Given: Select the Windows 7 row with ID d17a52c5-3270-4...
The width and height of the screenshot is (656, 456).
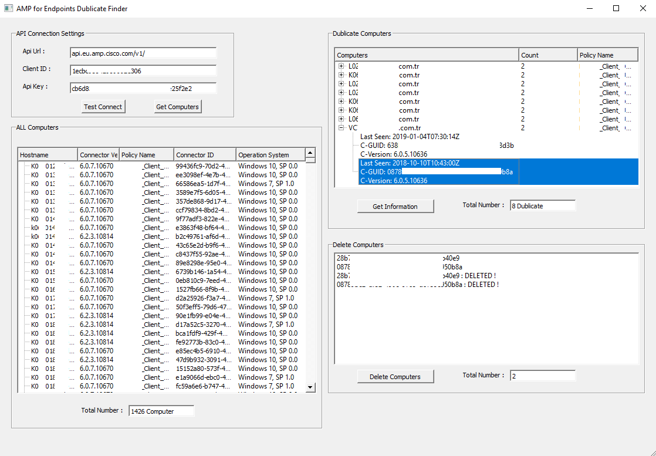Looking at the screenshot, I should tap(161, 324).
